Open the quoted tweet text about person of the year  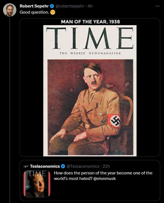click(103, 176)
